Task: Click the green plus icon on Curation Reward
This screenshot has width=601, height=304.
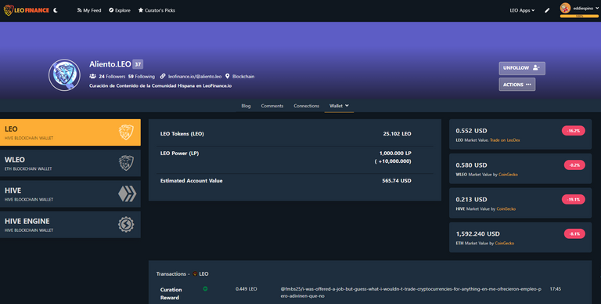Action: (x=205, y=288)
